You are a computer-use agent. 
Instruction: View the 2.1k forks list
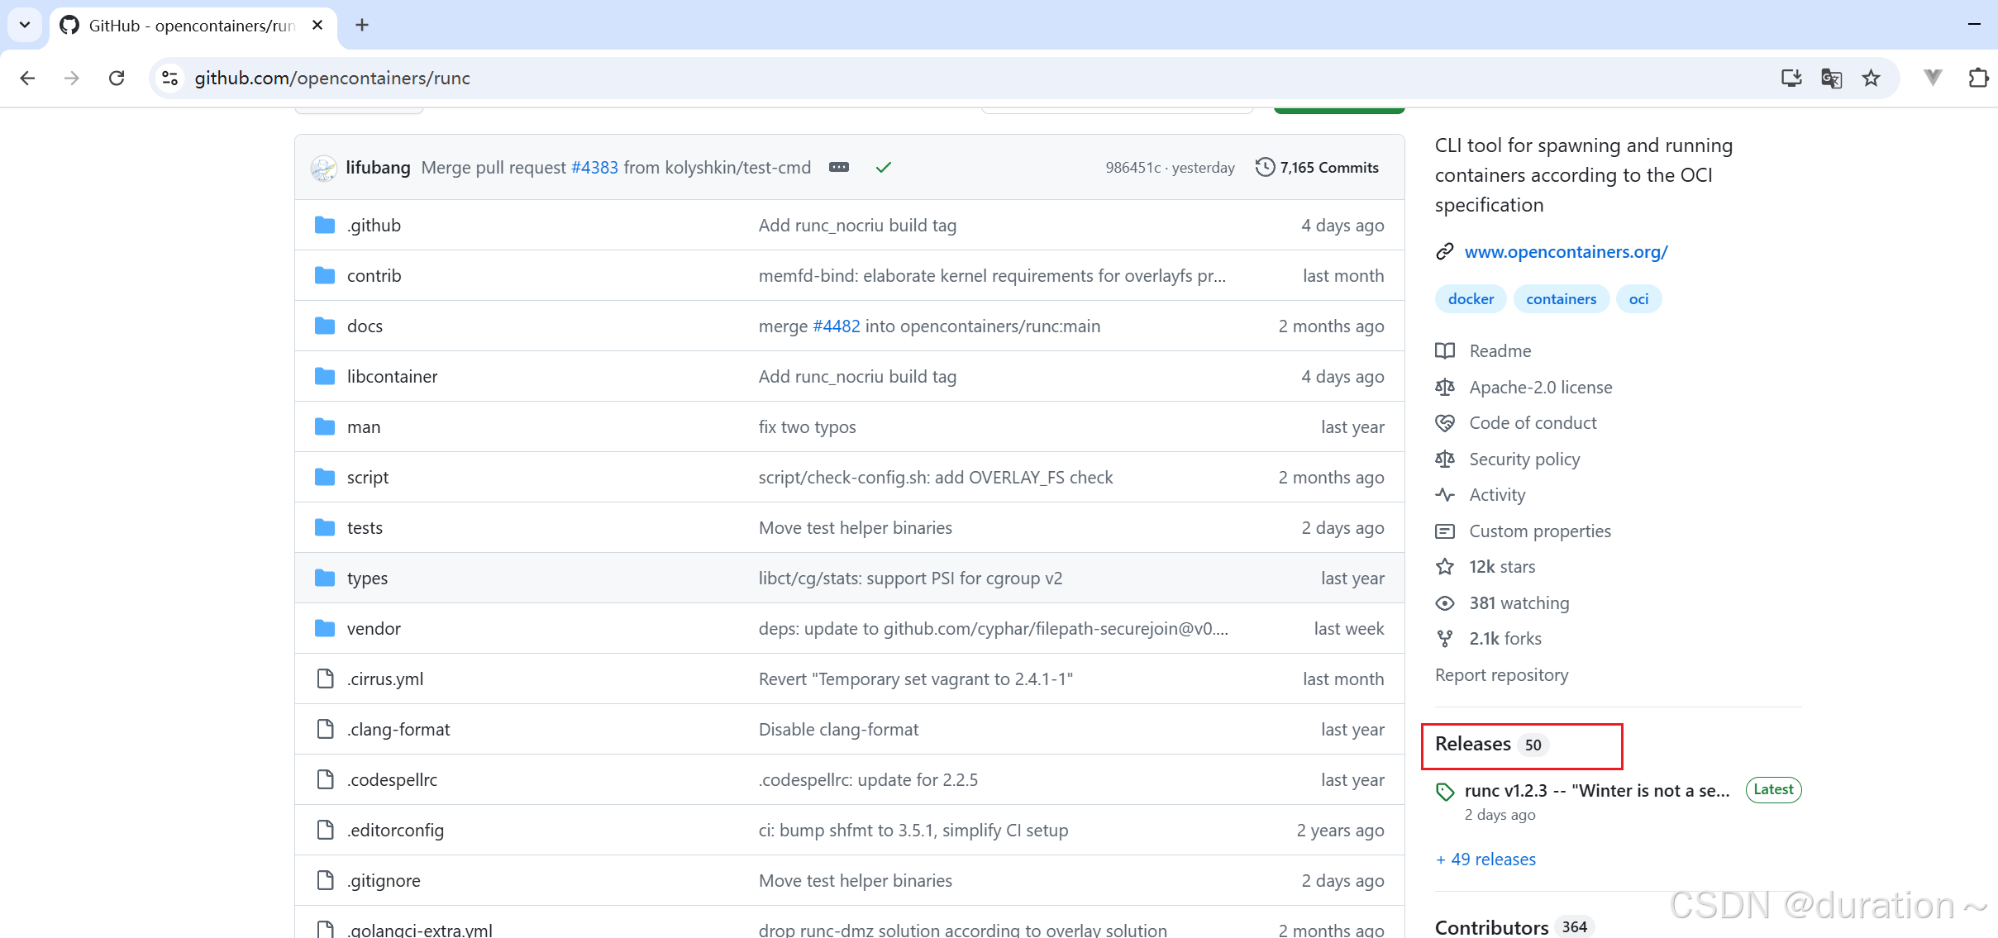coord(1505,638)
